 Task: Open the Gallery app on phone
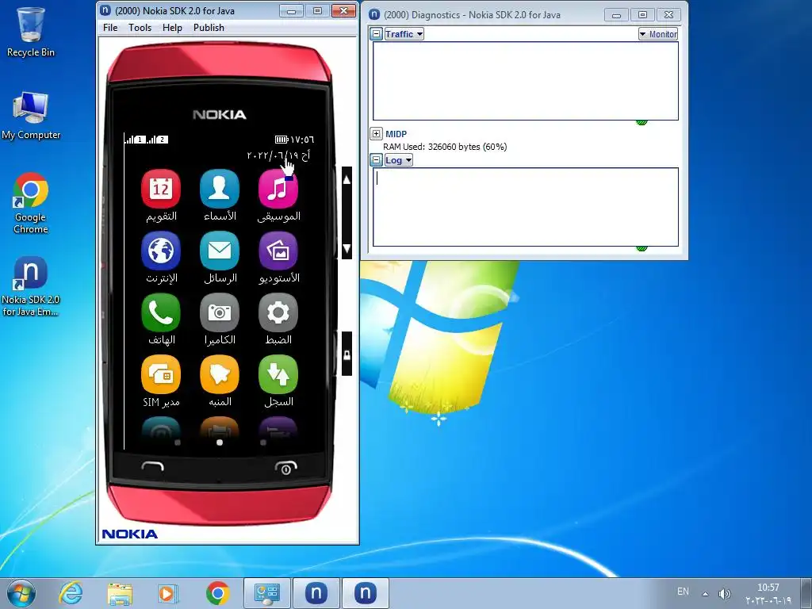click(x=278, y=251)
